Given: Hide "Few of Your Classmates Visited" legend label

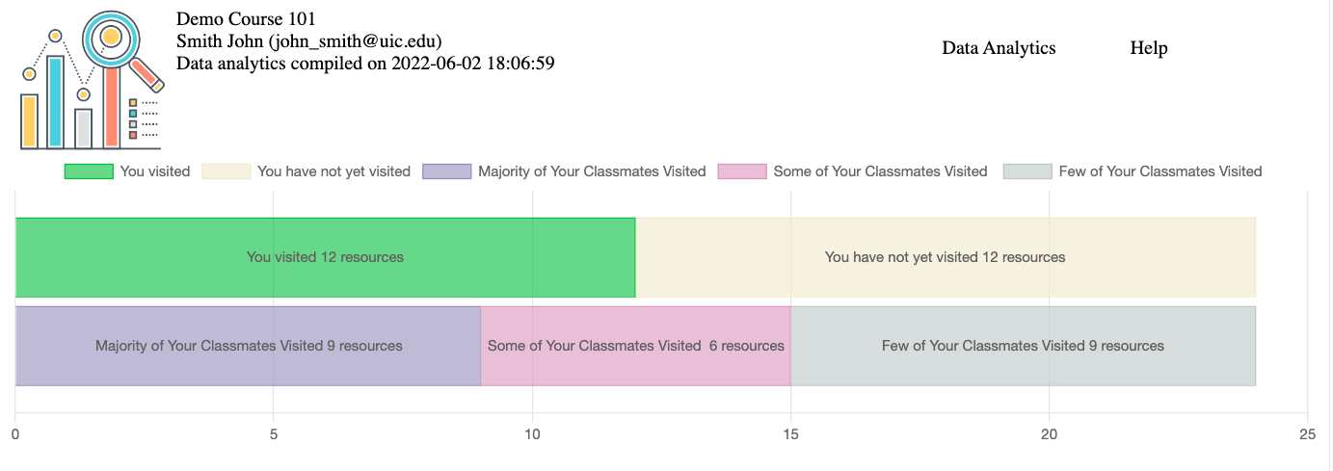Looking at the screenshot, I should click(1160, 171).
